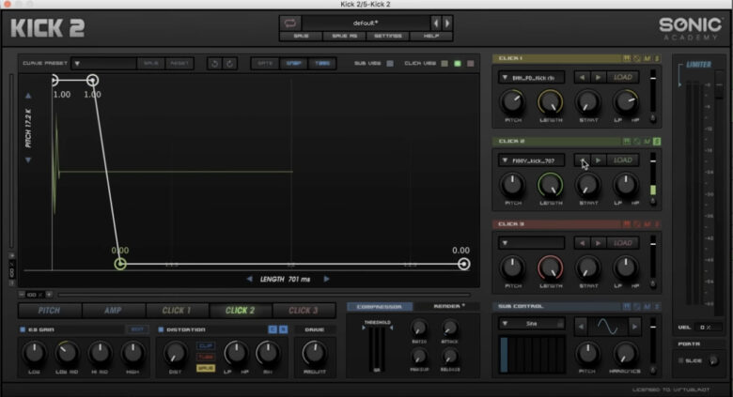The height and width of the screenshot is (397, 733).
Task: Click the end curve node at bottom right
Action: [x=463, y=264]
